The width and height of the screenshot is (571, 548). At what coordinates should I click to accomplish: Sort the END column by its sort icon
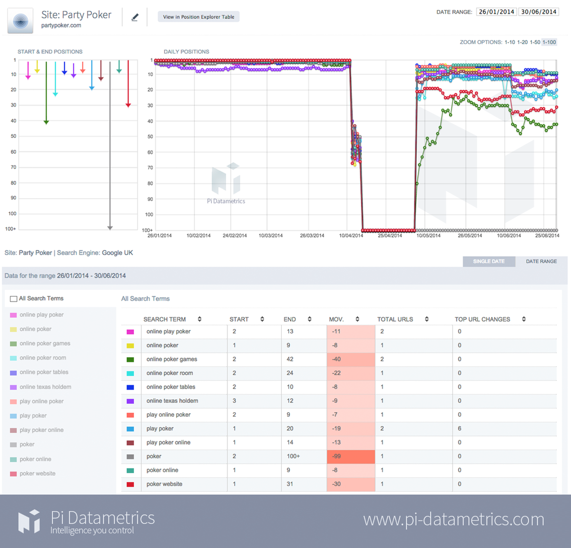pyautogui.click(x=309, y=319)
